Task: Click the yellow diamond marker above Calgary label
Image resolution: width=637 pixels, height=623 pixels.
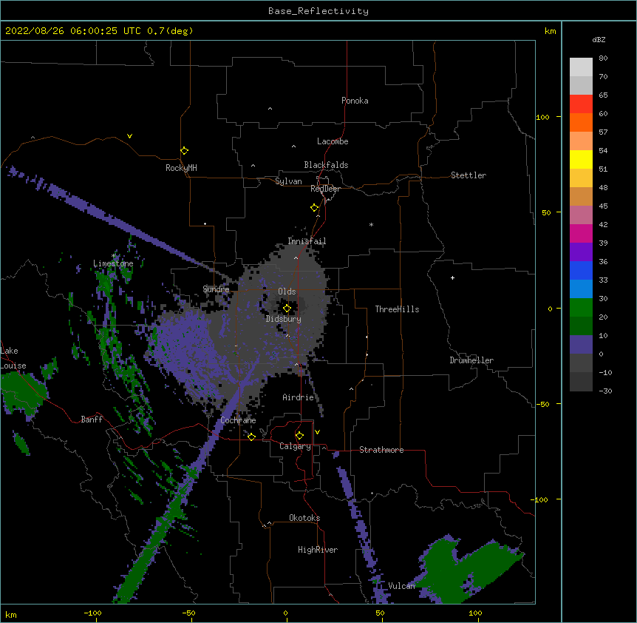Action: pyautogui.click(x=299, y=436)
